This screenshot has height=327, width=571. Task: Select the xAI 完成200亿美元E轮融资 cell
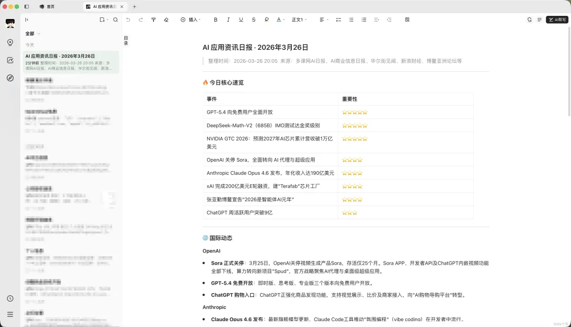click(270, 186)
